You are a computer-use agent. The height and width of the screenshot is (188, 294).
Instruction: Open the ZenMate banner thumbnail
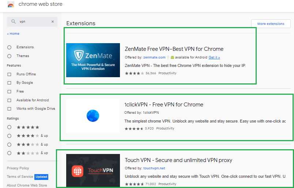(x=93, y=60)
